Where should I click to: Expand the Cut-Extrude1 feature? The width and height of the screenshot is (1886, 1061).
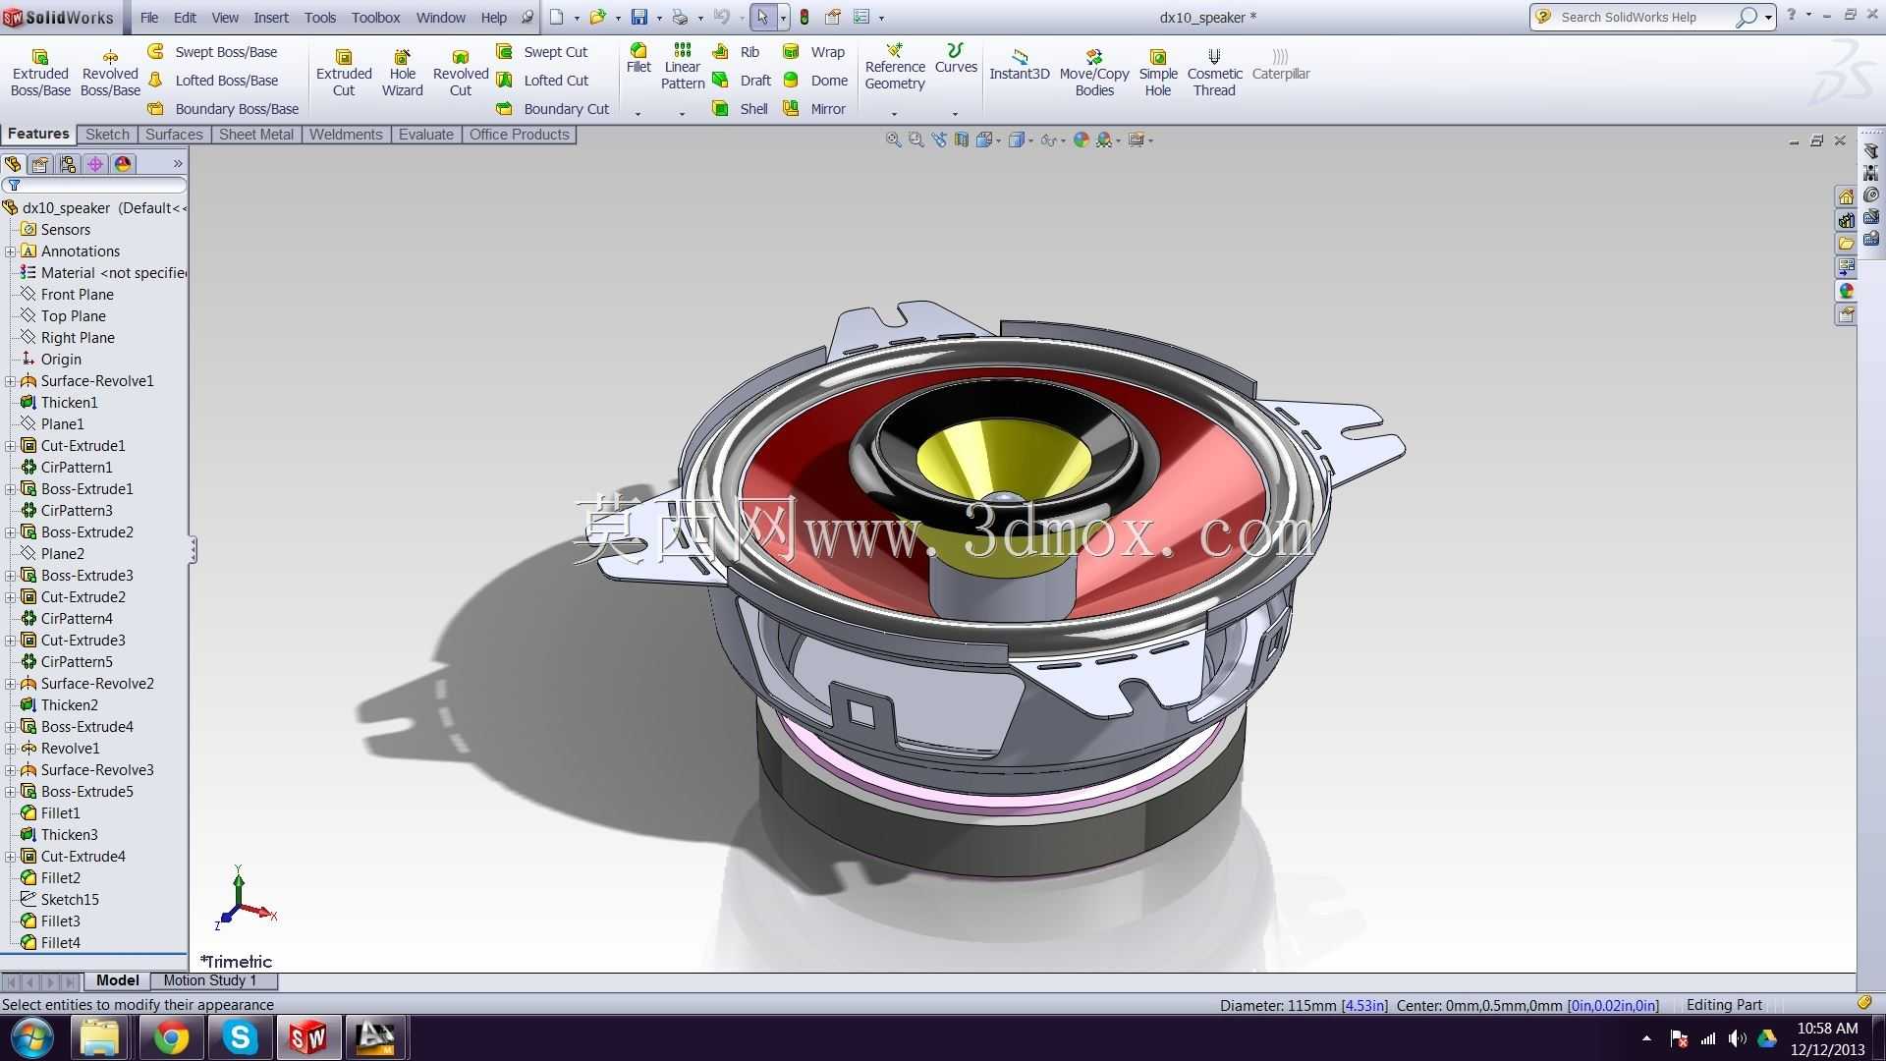coord(10,446)
